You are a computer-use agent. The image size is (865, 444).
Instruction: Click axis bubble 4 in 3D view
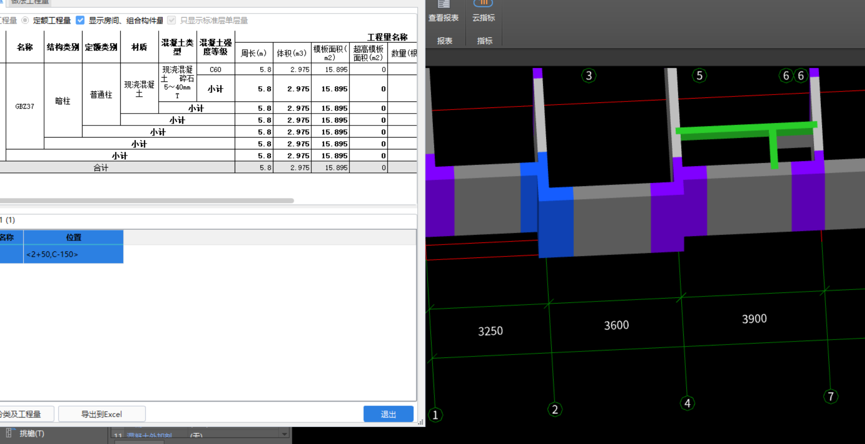pyautogui.click(x=687, y=403)
